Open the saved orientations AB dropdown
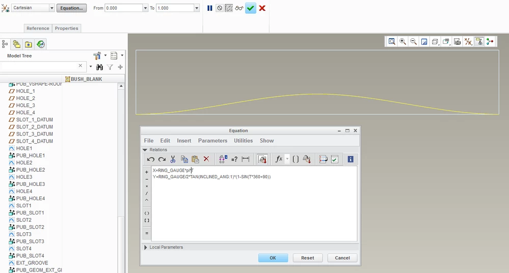The height and width of the screenshot is (273, 509). 446,42
